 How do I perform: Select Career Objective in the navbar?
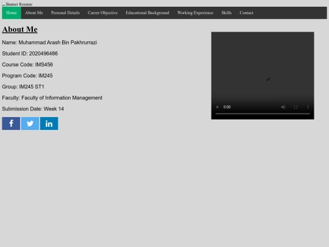pos(102,13)
